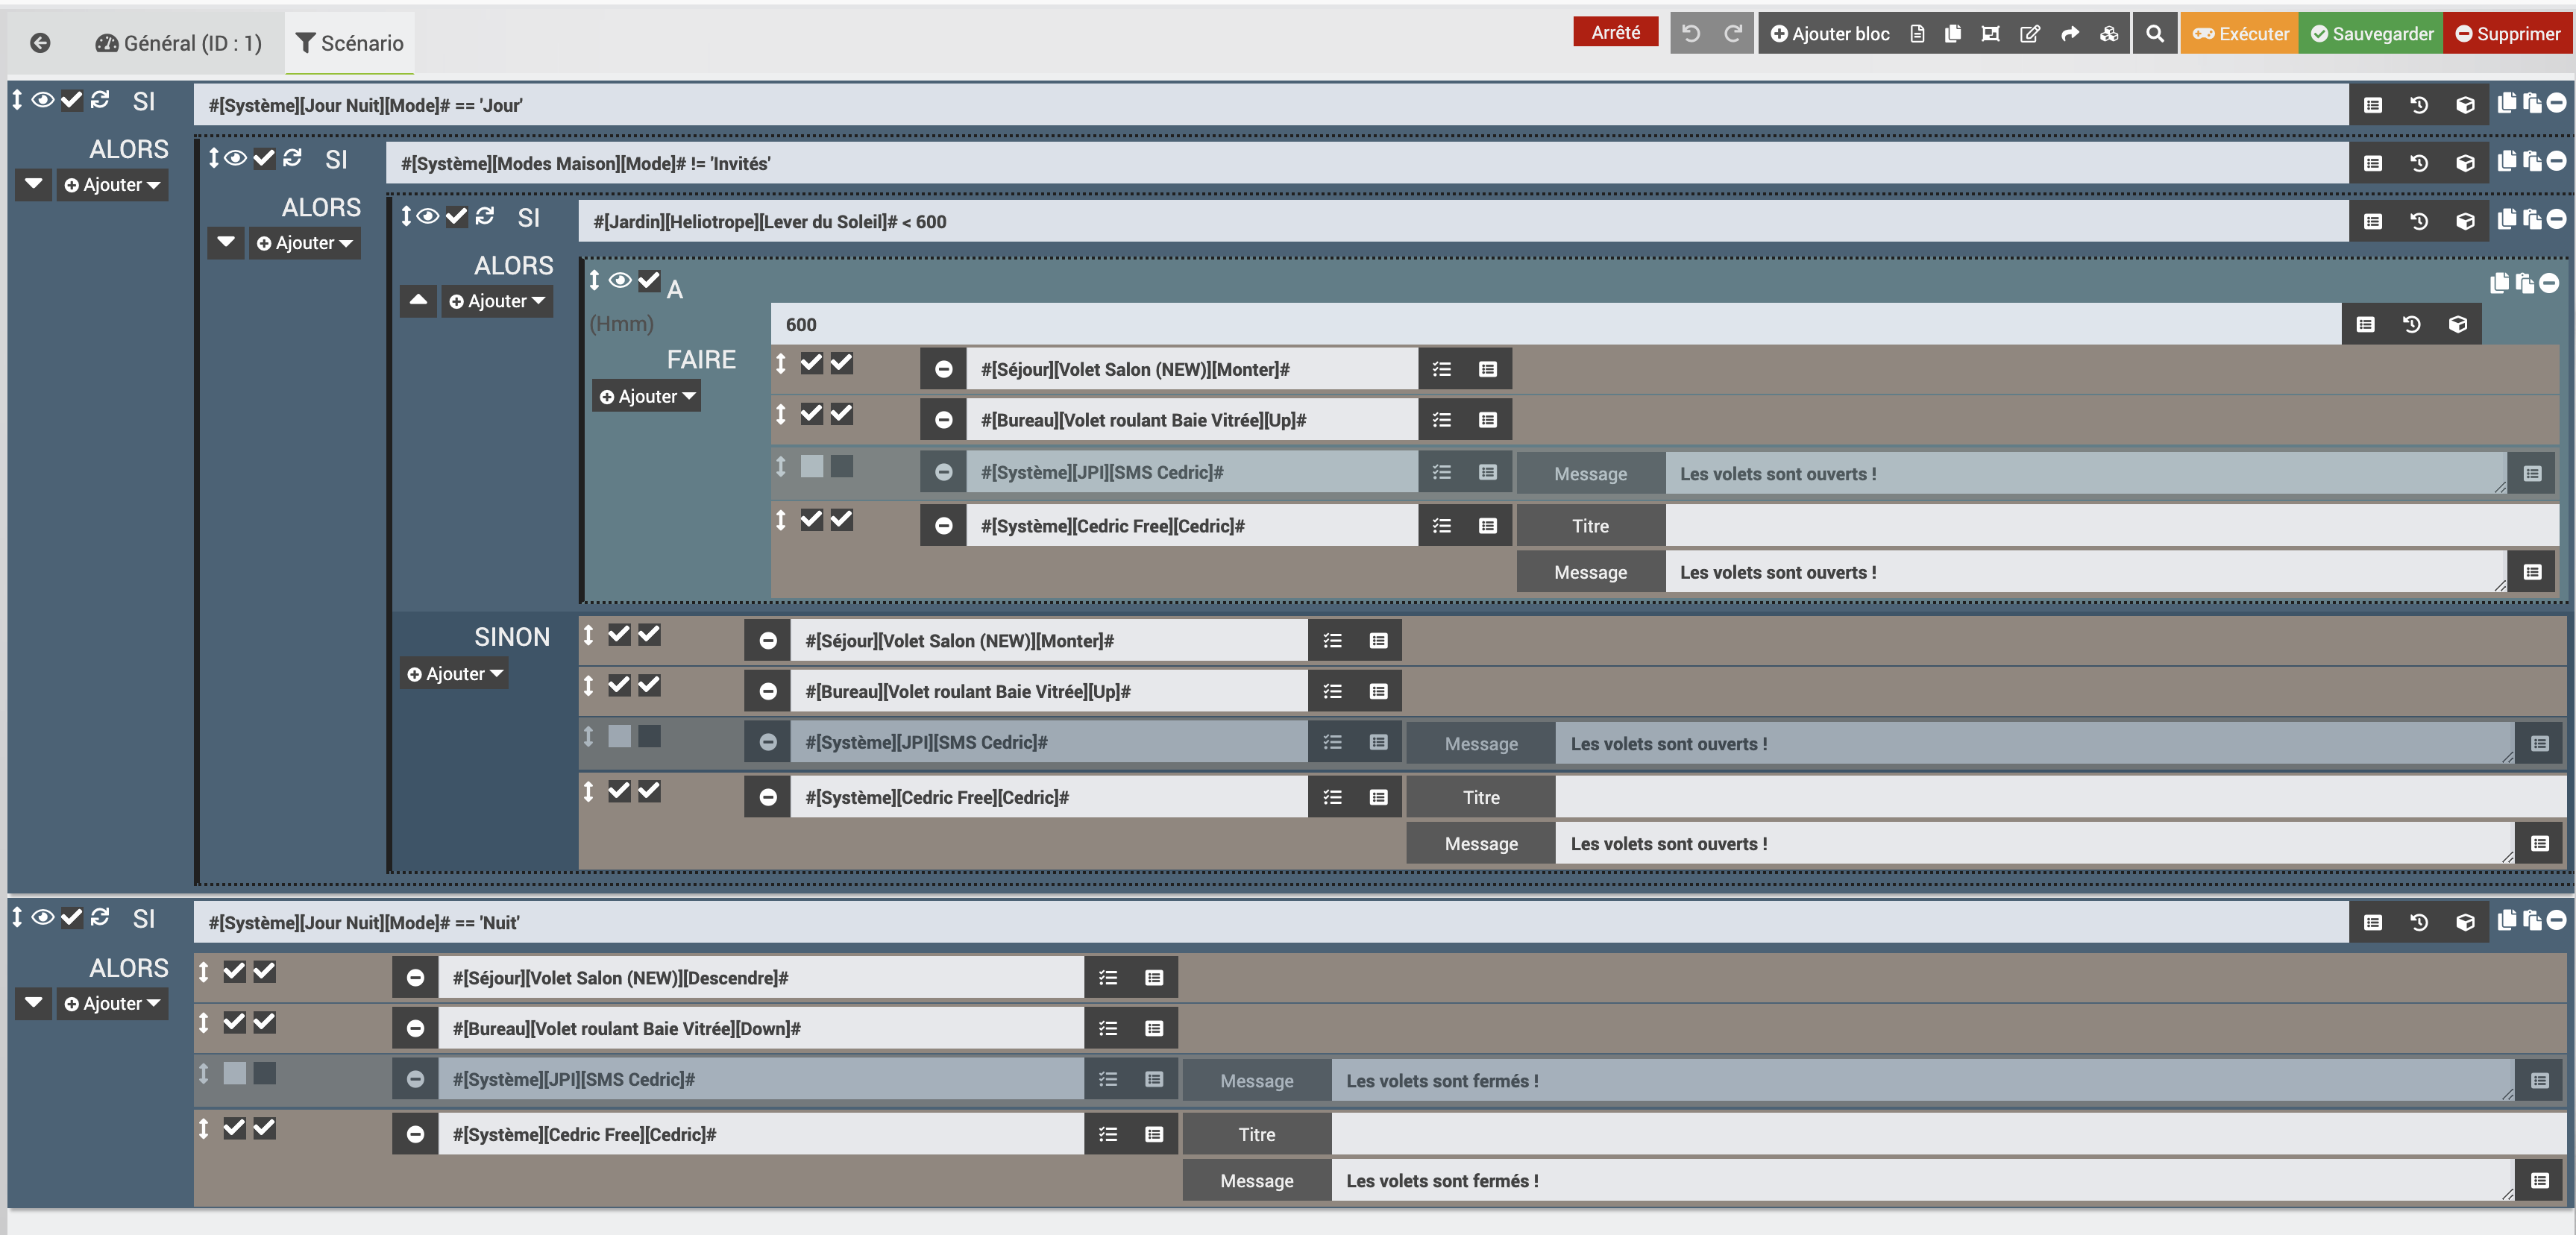Open message options icon for 'Les volets sont fermés !' Cedric Free
2576x1235 pixels.
point(2539,1181)
